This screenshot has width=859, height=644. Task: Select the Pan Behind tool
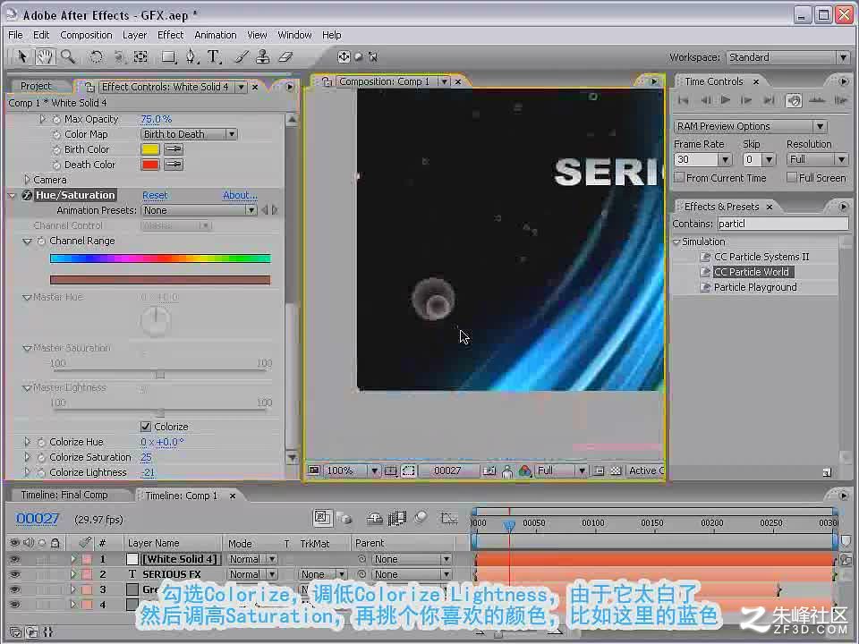pos(140,56)
